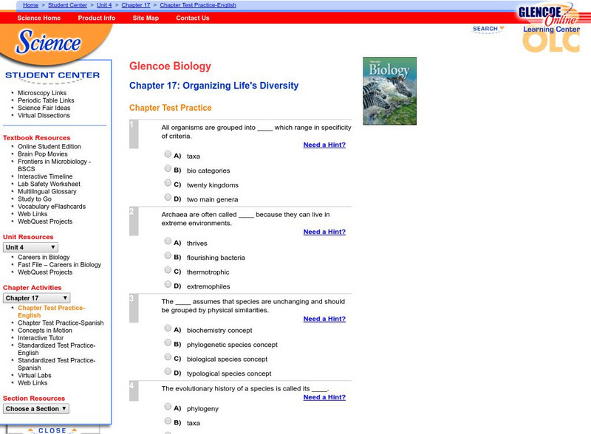Open Frontiers in Microbiology - BSCS

click(x=54, y=165)
